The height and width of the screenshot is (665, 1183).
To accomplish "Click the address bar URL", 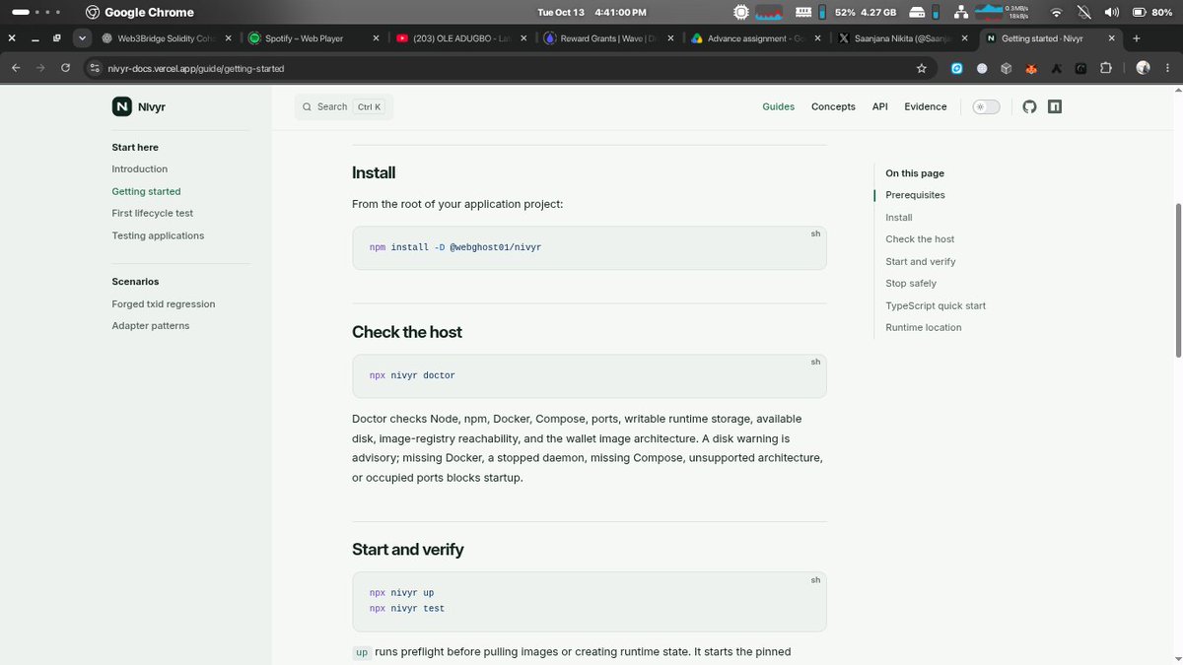I will pos(197,68).
